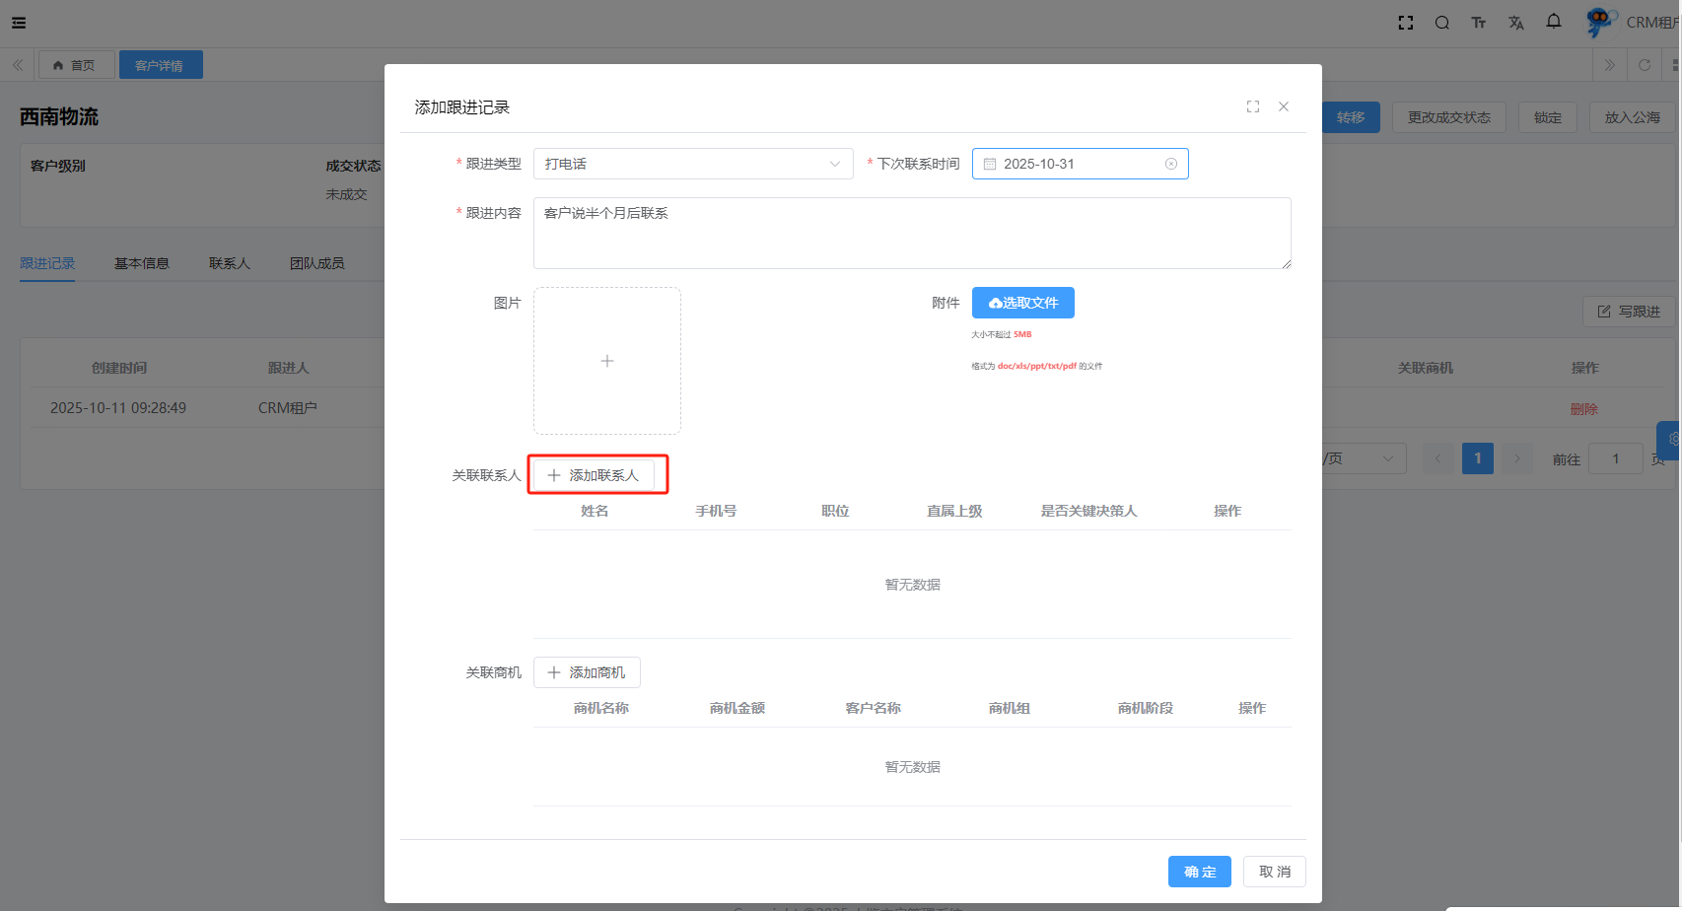The height and width of the screenshot is (911, 1682).
Task: Click the hamburger menu collapse icon
Action: [19, 23]
